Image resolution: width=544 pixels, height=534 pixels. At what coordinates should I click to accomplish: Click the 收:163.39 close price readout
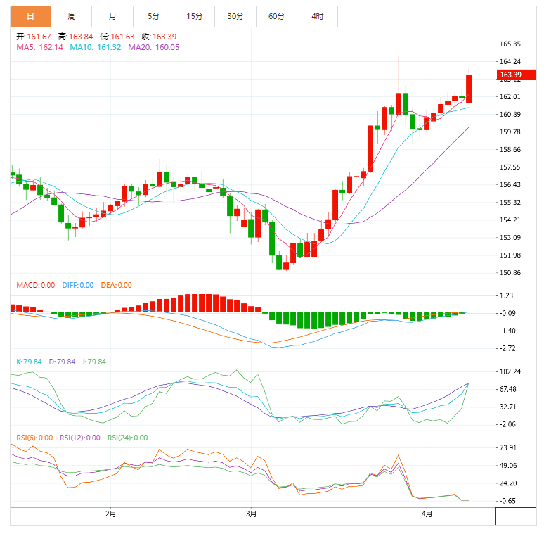(159, 37)
